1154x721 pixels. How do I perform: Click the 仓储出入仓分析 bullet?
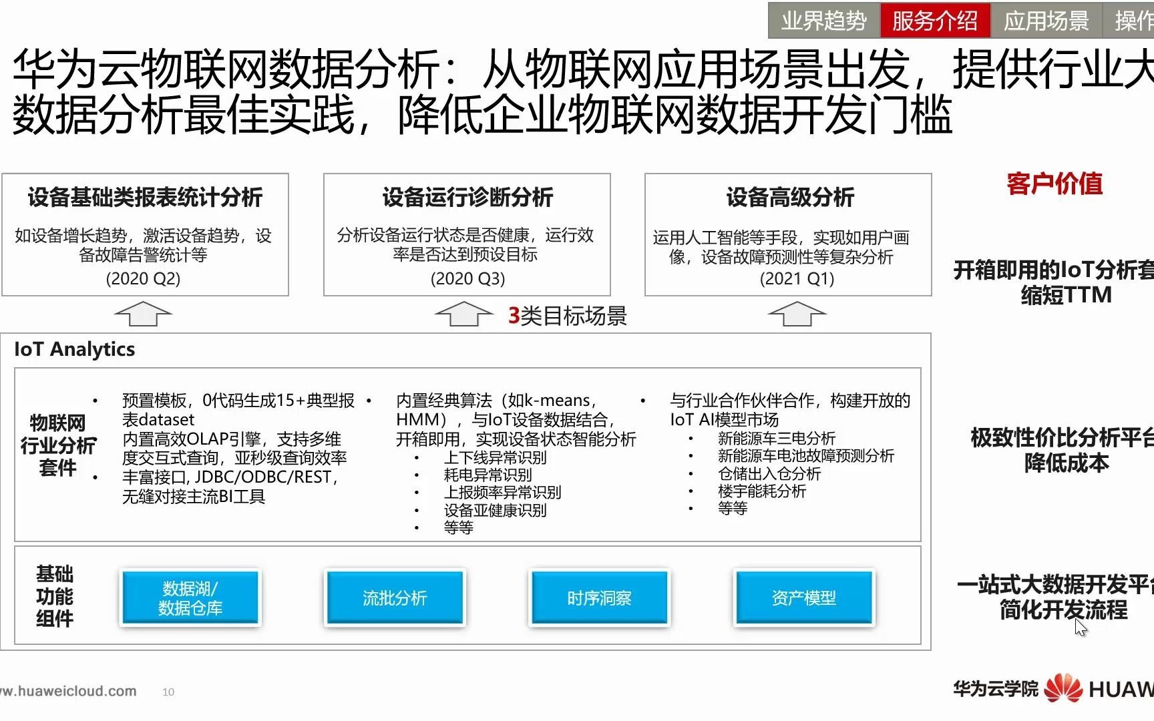pos(769,473)
